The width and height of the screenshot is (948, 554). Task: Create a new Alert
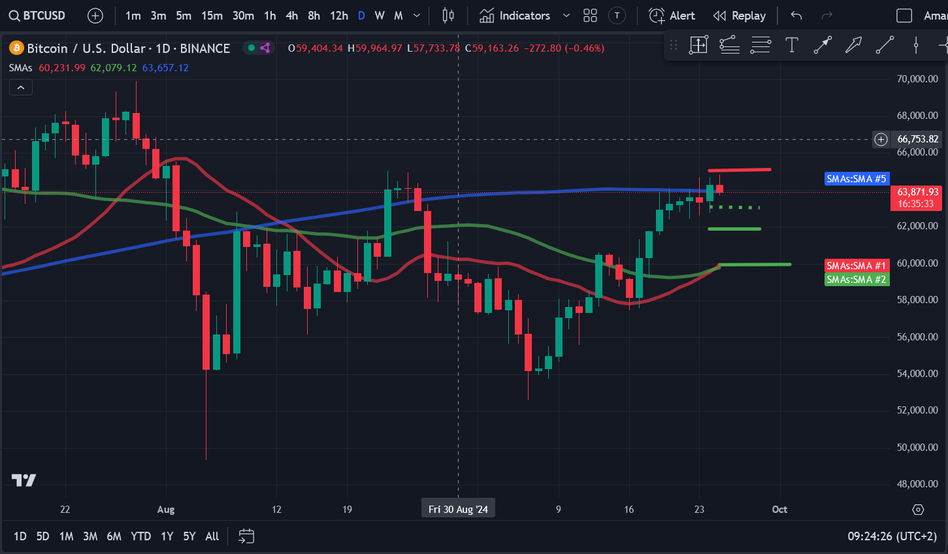click(672, 16)
